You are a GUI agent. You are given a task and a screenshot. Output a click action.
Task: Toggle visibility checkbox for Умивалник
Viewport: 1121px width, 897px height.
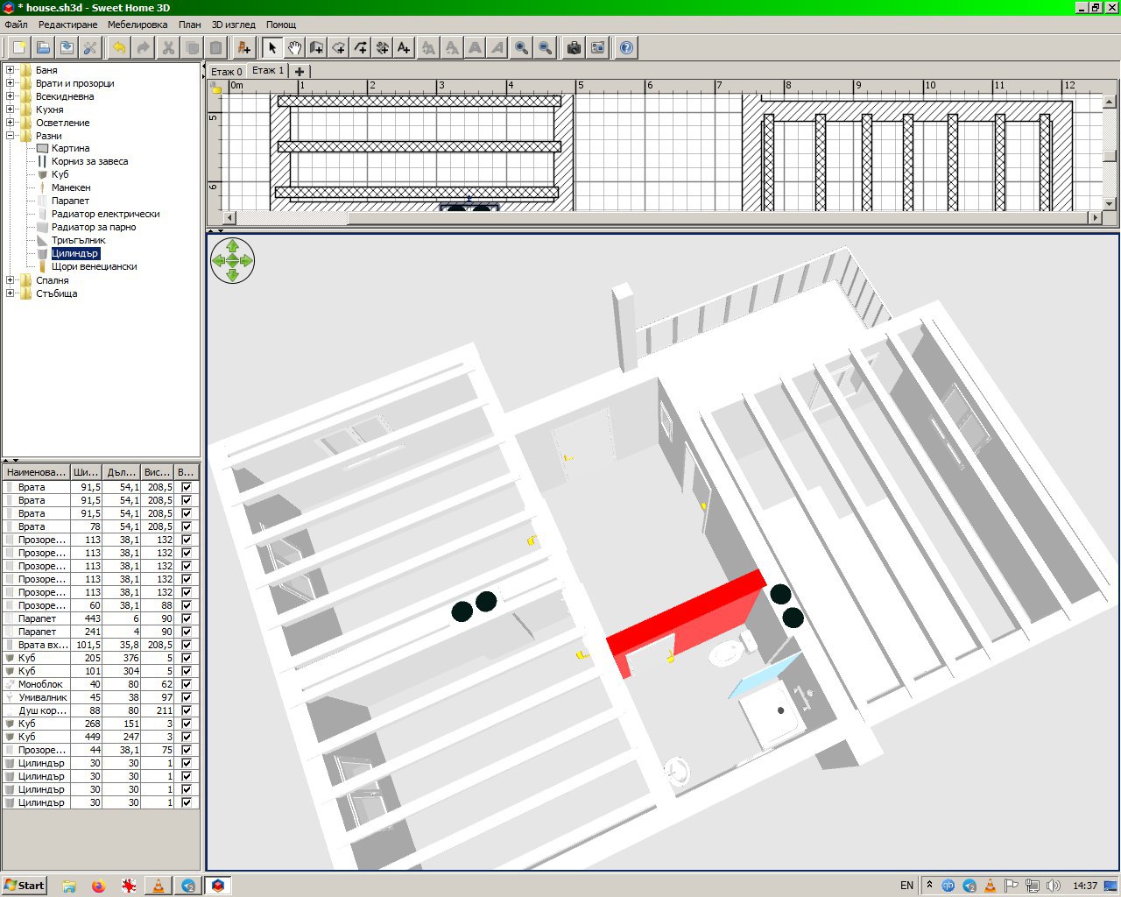186,697
